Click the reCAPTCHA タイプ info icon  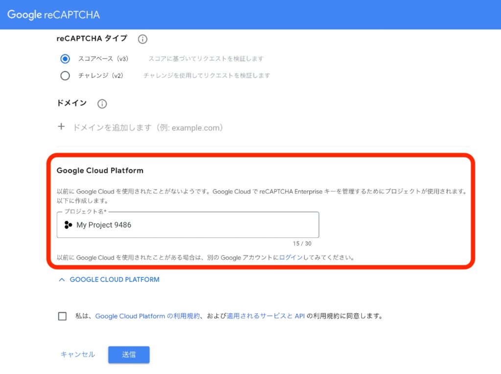(142, 39)
